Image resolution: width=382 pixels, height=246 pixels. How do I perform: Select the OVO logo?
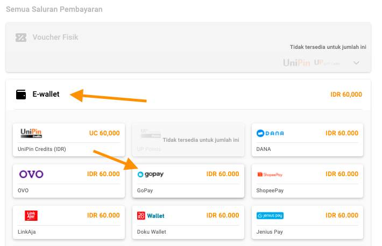tap(31, 174)
